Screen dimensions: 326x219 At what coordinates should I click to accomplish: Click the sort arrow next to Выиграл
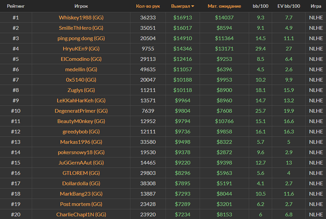point(193,6)
